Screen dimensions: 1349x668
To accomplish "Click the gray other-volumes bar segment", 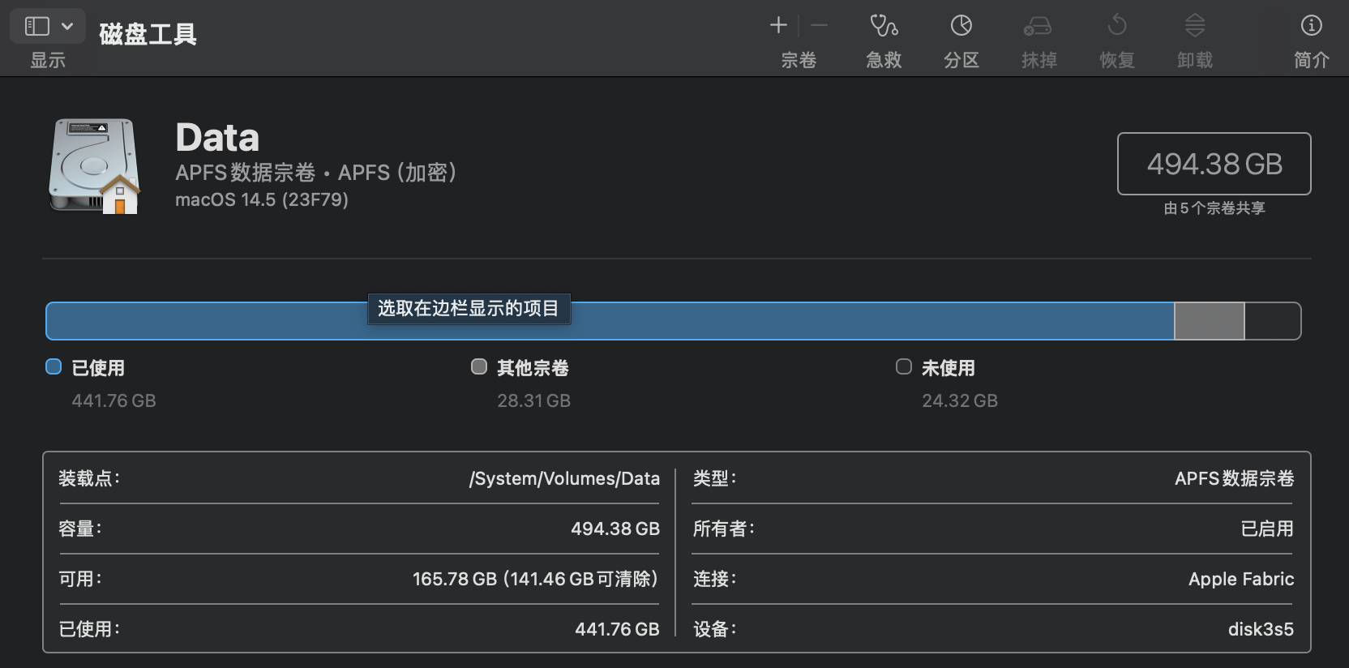I will click(1209, 322).
